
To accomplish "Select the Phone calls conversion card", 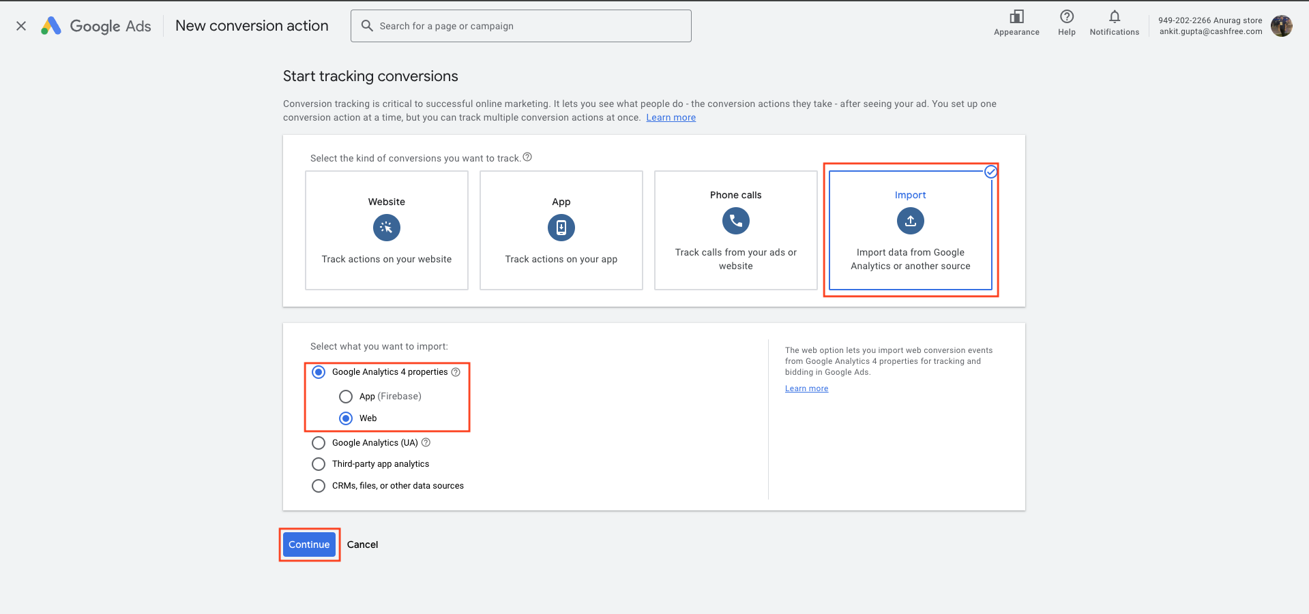I will click(736, 230).
